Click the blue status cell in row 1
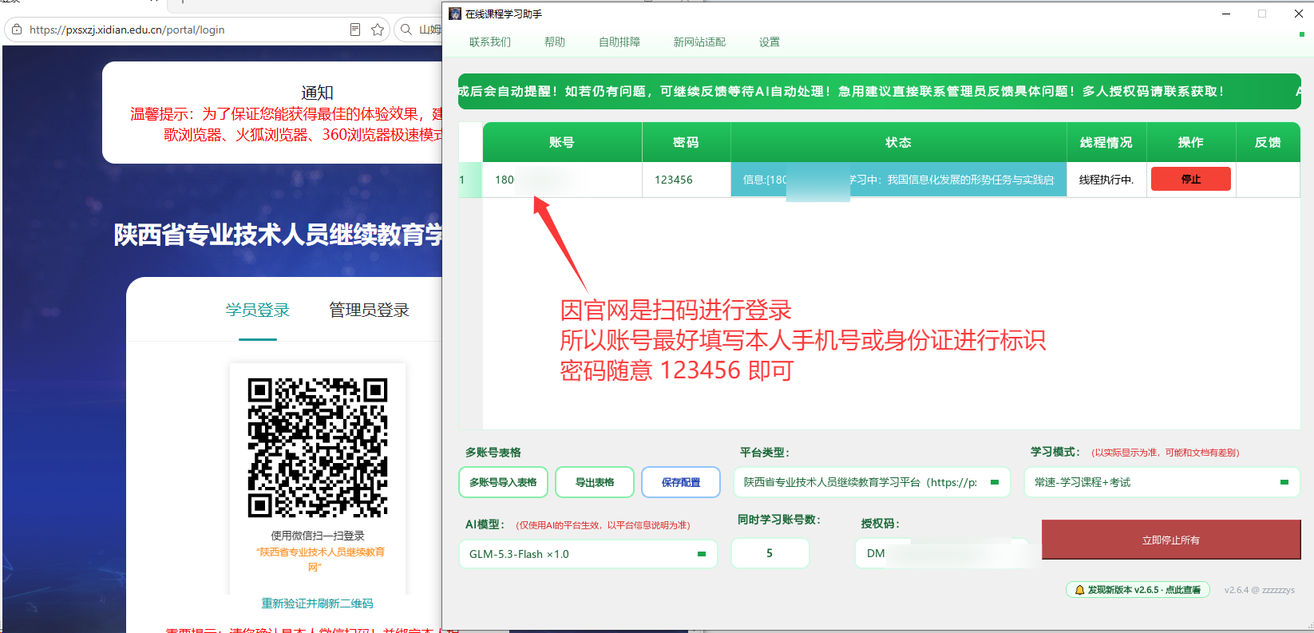This screenshot has height=633, width=1314. pyautogui.click(x=898, y=180)
